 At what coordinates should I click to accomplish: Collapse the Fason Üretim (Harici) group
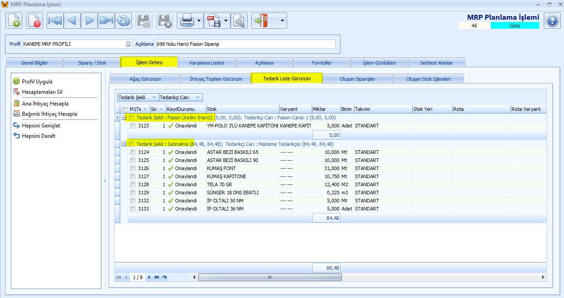pyautogui.click(x=124, y=118)
